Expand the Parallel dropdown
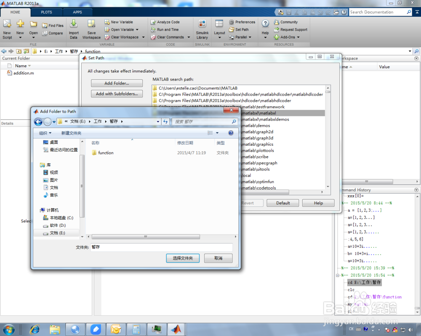Screen dimensions: 421x336 click(x=250, y=37)
